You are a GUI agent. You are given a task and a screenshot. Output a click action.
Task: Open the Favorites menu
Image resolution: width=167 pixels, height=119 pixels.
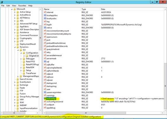22,6
